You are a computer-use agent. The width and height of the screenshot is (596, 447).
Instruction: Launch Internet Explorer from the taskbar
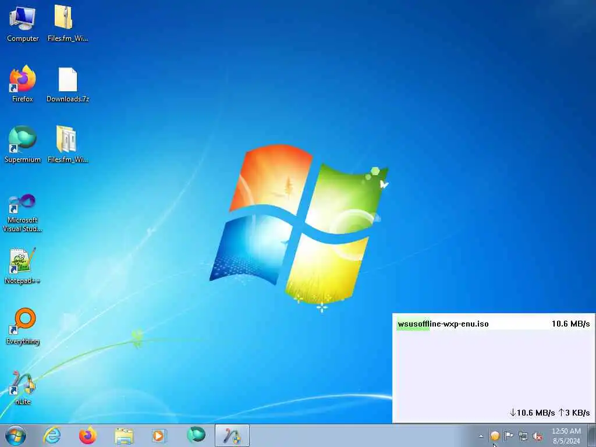point(52,435)
